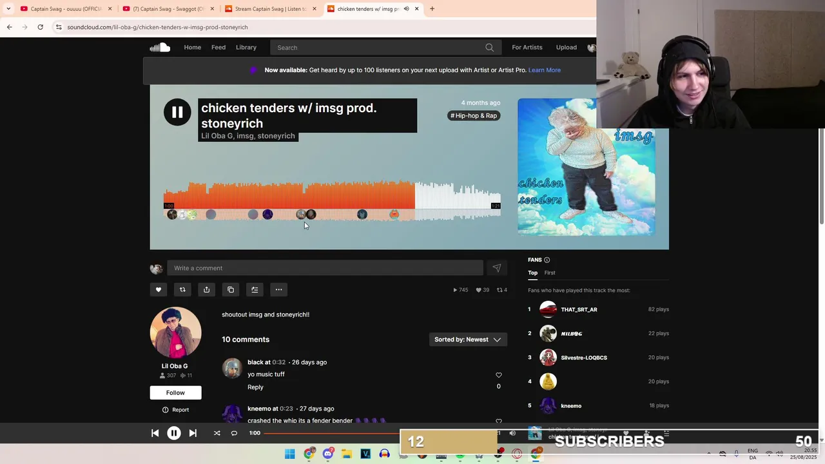Skip to the next track in the player bar
Viewport: 825px width, 464px height.
[193, 433]
